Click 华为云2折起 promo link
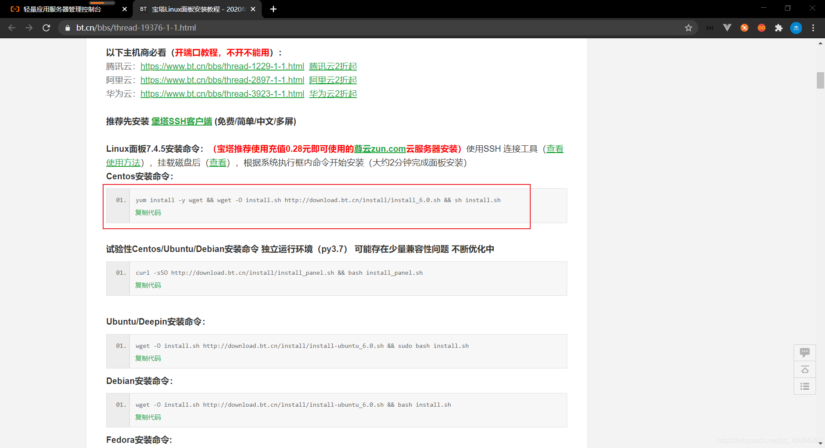Image resolution: width=825 pixels, height=448 pixels. tap(333, 94)
